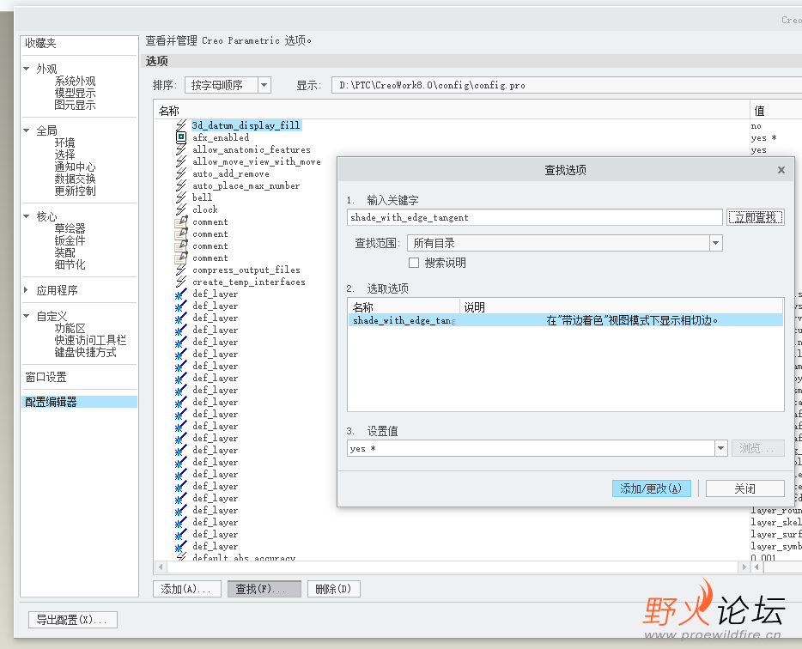
Task: Click the 导出配置(X)... button
Action: point(73,619)
